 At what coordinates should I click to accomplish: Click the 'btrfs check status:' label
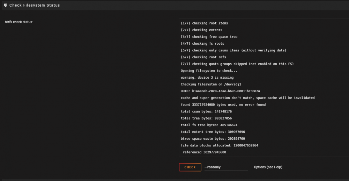[x=19, y=22]
